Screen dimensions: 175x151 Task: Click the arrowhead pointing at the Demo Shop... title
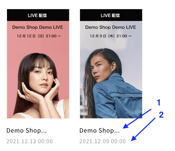click(125, 126)
